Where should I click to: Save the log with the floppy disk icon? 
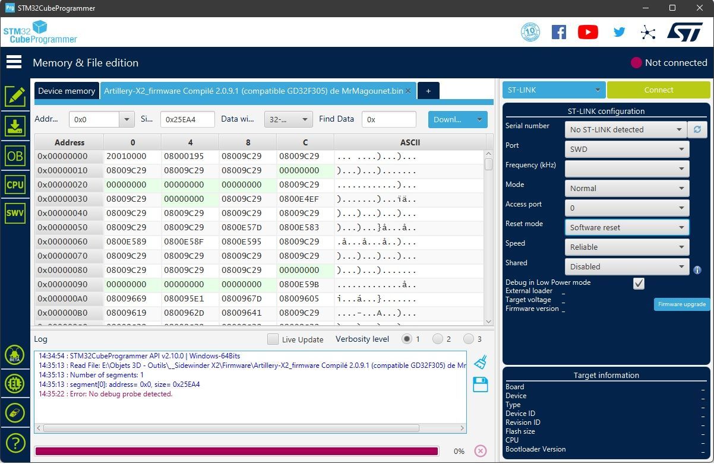point(480,384)
